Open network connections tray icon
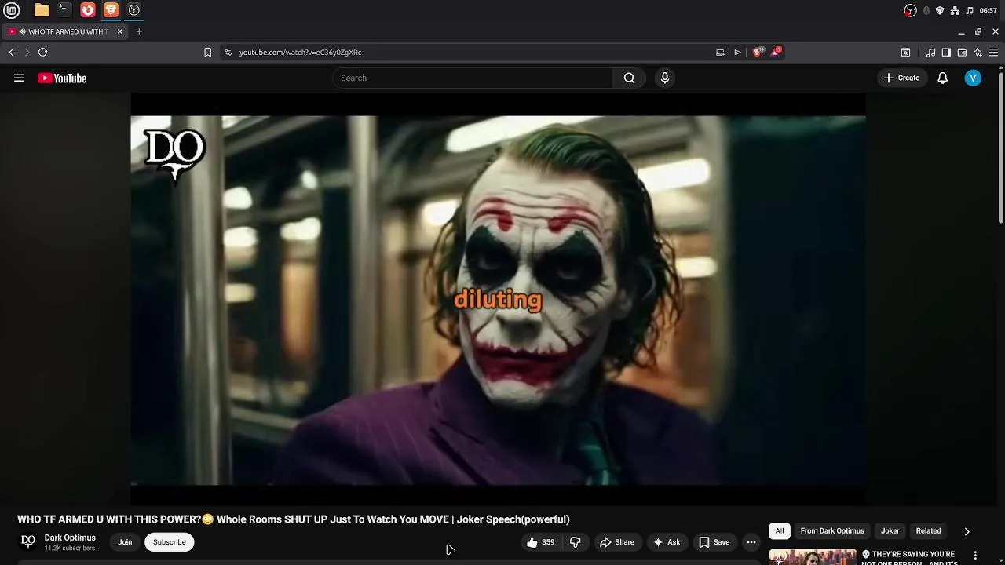Viewport: 1005px width, 565px height. [955, 10]
